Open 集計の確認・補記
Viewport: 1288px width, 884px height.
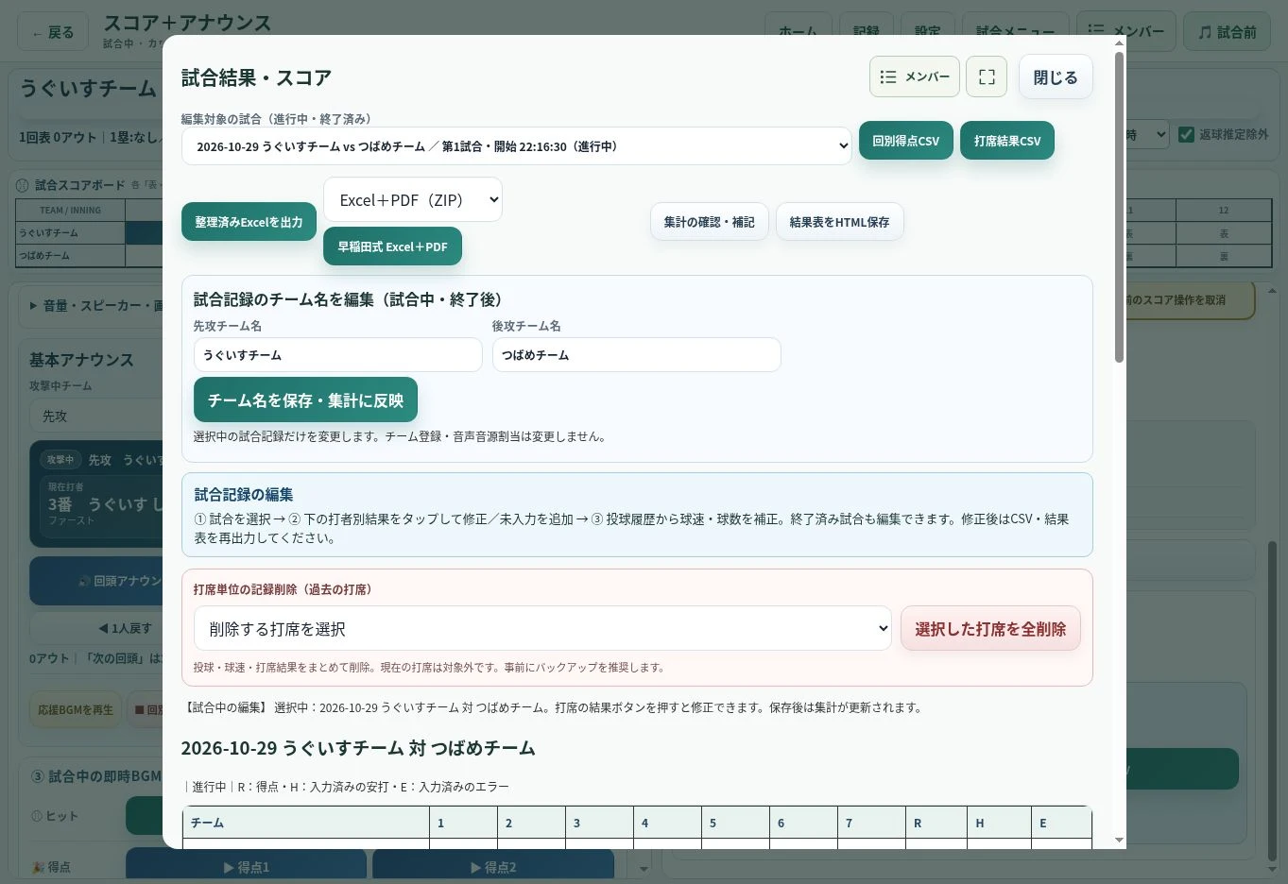(710, 222)
